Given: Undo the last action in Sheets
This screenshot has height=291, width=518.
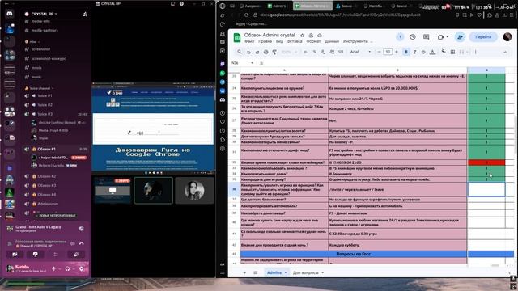Looking at the screenshot, I should [x=248, y=52].
